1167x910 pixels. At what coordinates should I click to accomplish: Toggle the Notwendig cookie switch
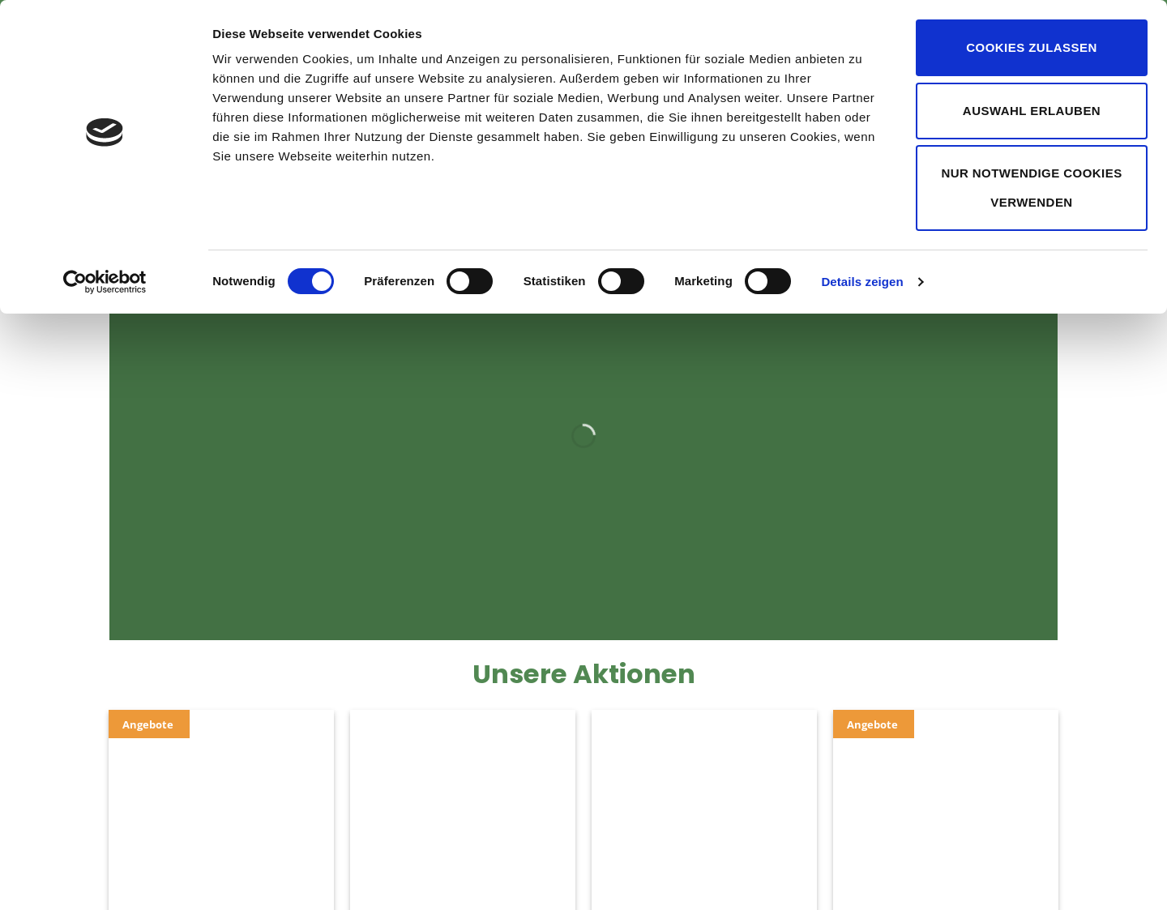(310, 281)
